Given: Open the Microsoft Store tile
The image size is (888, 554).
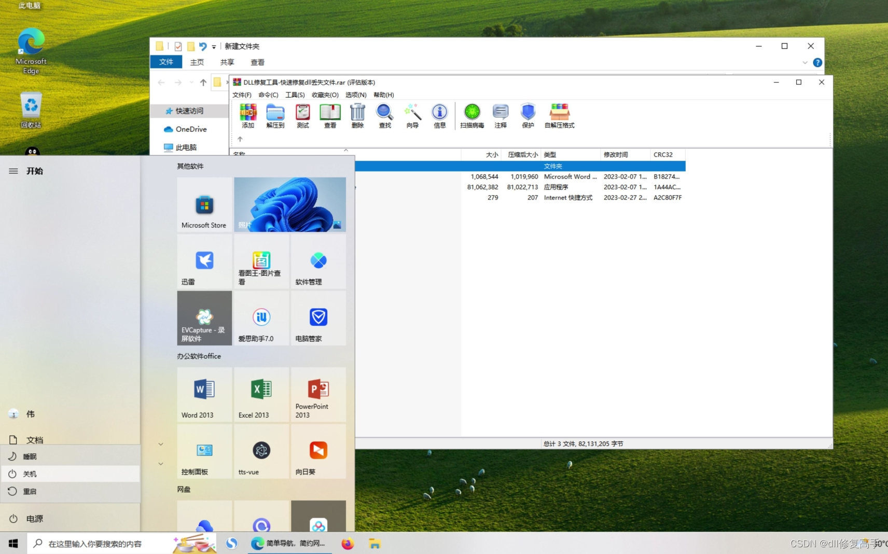Looking at the screenshot, I should click(x=204, y=204).
